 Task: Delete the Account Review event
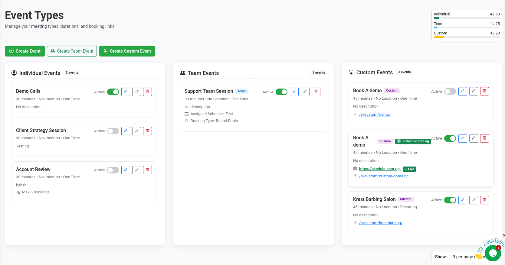point(147,170)
